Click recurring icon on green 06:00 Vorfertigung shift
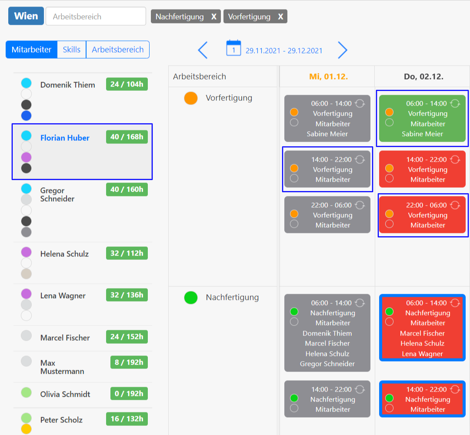 [x=455, y=103]
